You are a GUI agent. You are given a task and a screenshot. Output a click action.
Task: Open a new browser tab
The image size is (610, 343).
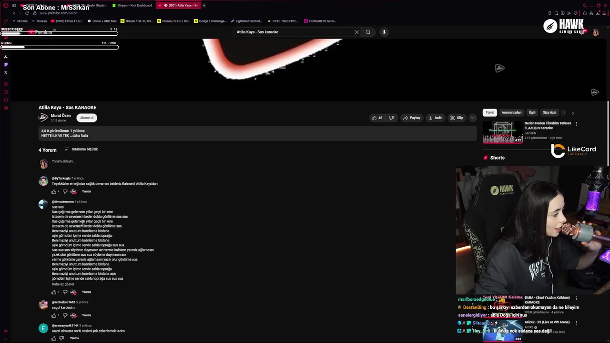(x=204, y=5)
